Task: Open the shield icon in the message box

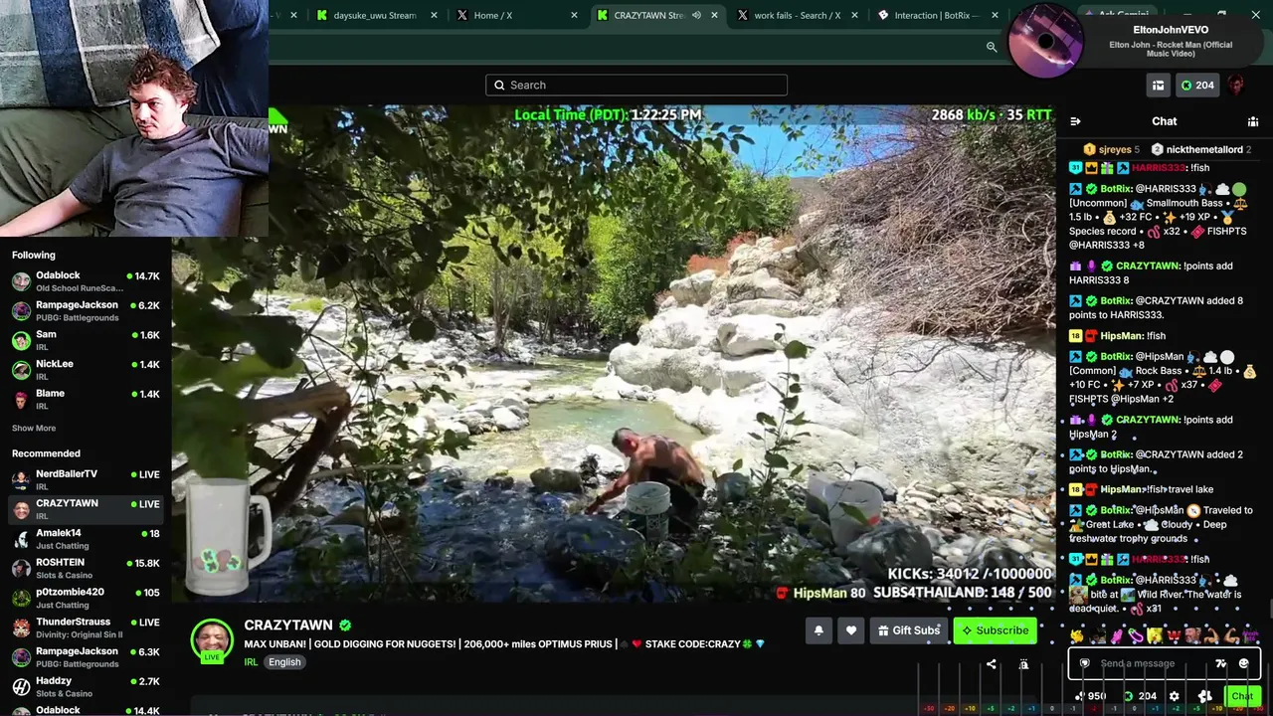Action: point(1085,663)
